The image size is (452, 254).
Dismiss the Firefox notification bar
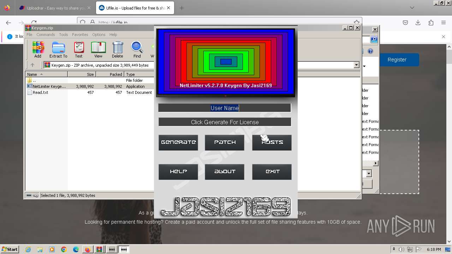click(444, 37)
